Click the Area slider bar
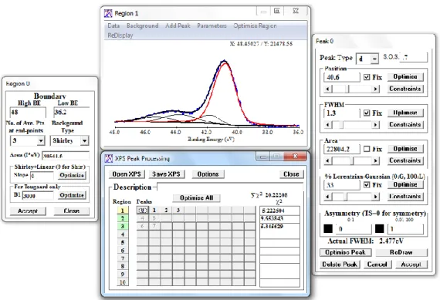Screen dimensions: 440x300 click(352, 160)
